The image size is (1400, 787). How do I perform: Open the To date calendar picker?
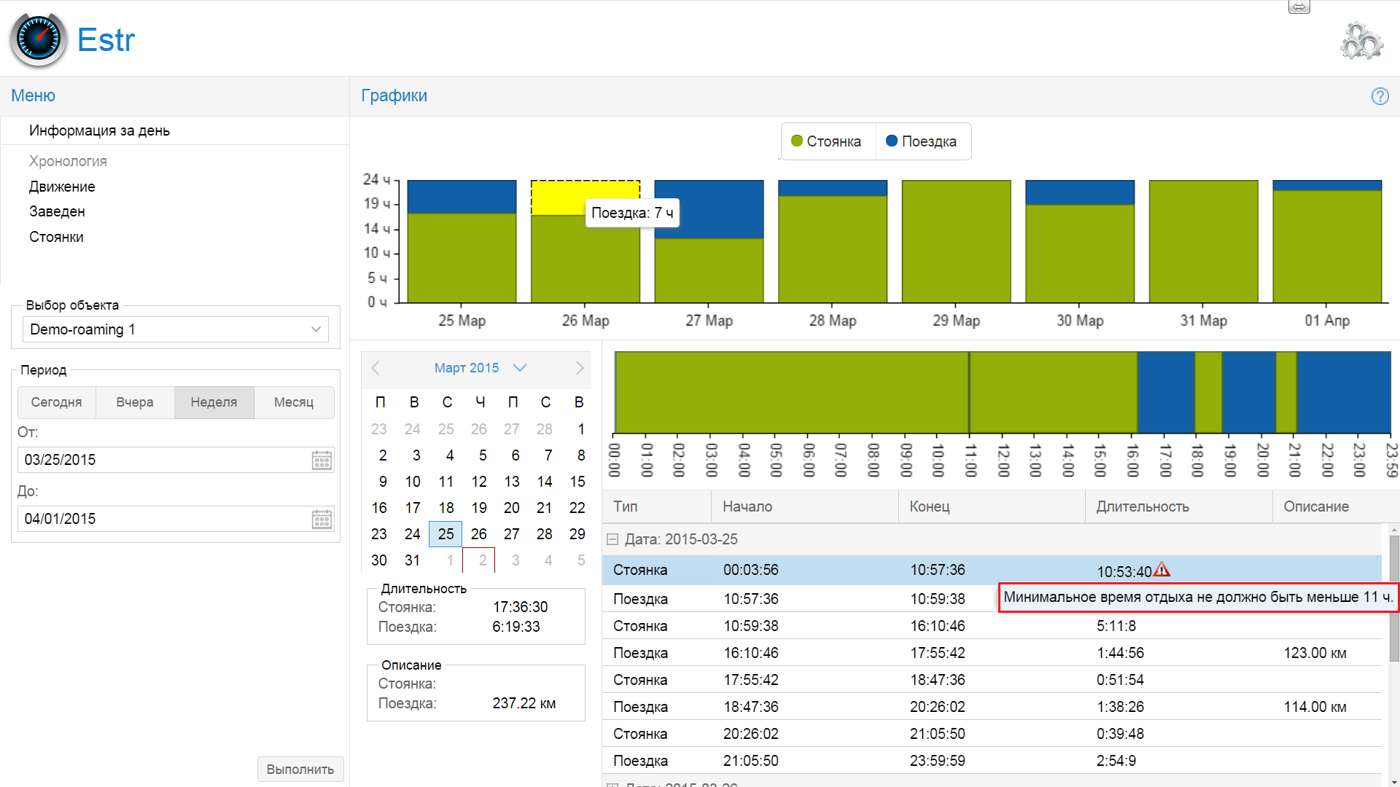[x=322, y=519]
